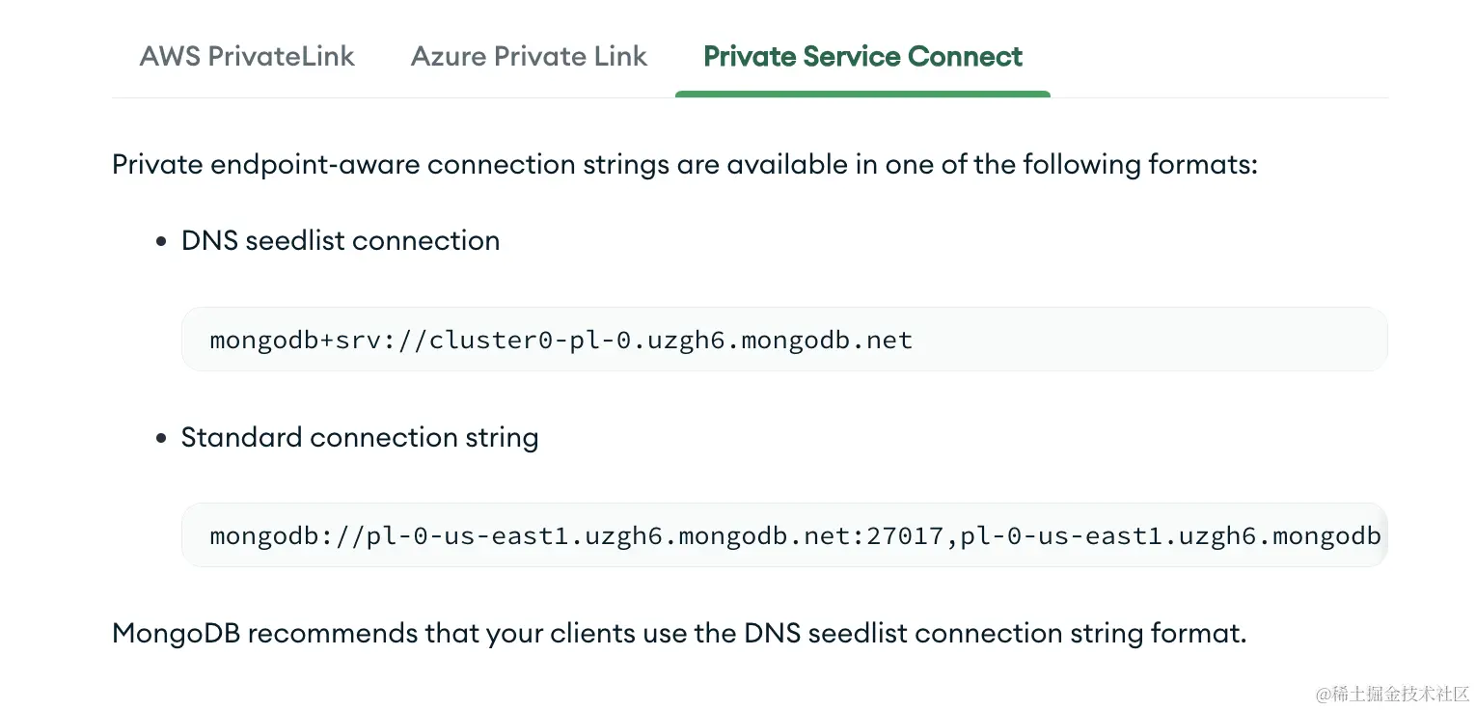Open the Azure Private Link tab
Image resolution: width=1476 pixels, height=710 pixels.
(529, 56)
